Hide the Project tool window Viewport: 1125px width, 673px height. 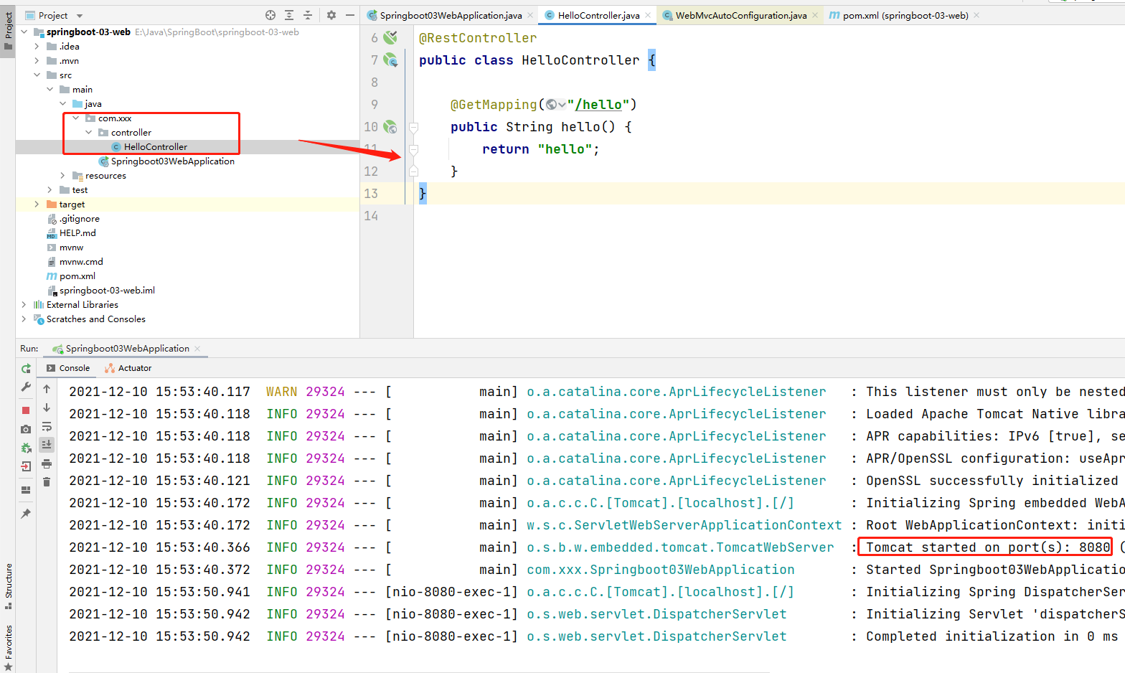point(350,15)
